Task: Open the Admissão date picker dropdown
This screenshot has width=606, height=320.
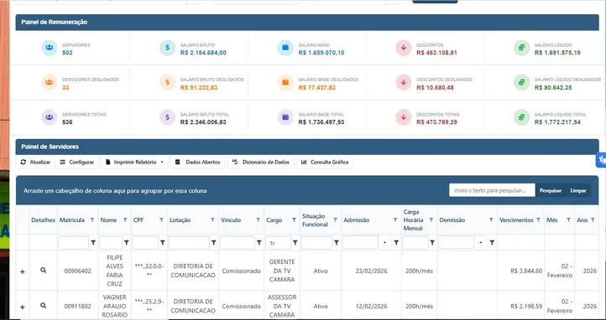Action: 385,242
